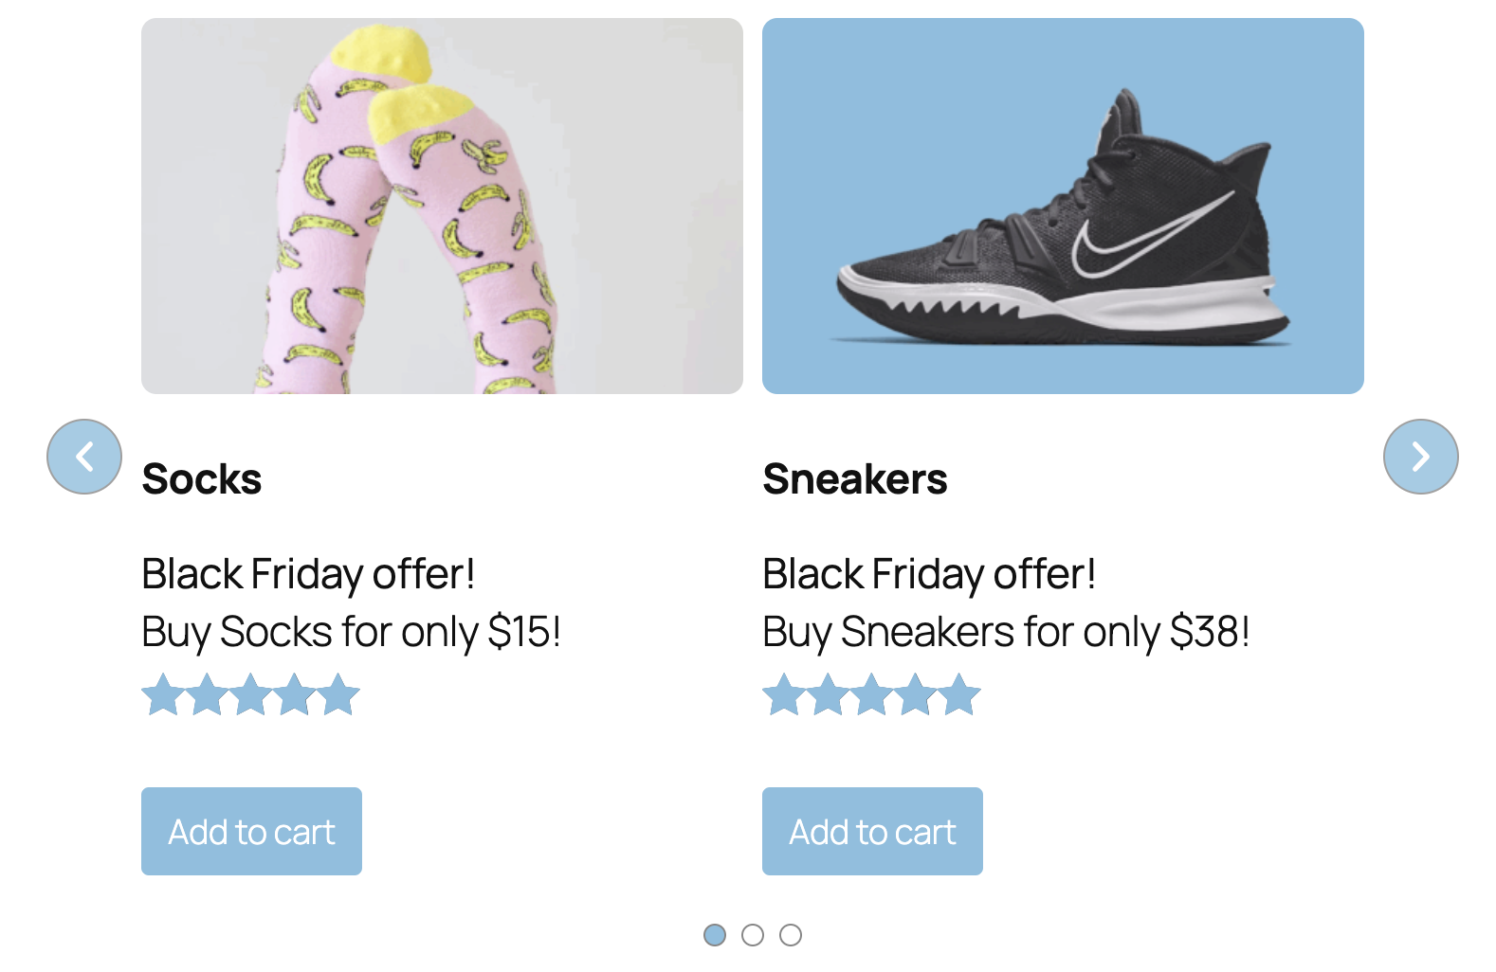Image resolution: width=1496 pixels, height=972 pixels.
Task: Click the third star of Socks rating
Action: pos(251,694)
